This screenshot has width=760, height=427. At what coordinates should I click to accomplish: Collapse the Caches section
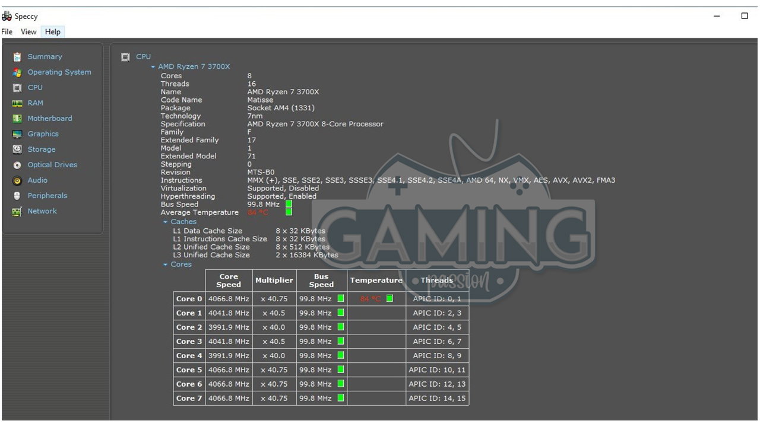166,222
